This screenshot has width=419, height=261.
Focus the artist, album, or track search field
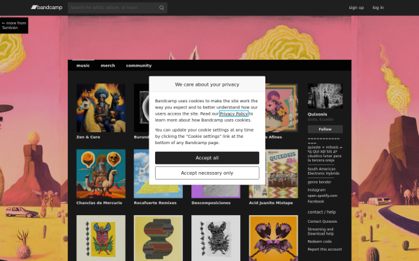tap(117, 8)
